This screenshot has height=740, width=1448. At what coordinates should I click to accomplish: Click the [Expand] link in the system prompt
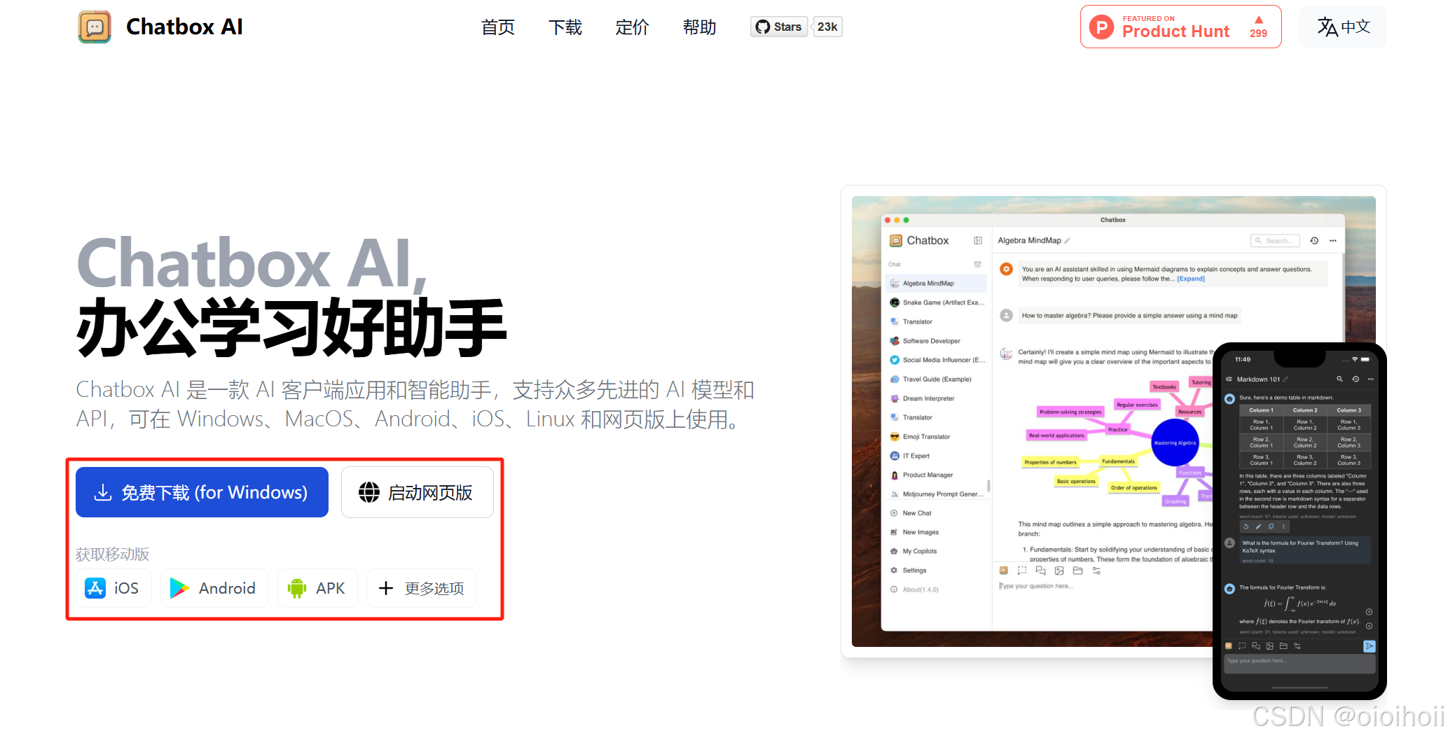pyautogui.click(x=1191, y=279)
